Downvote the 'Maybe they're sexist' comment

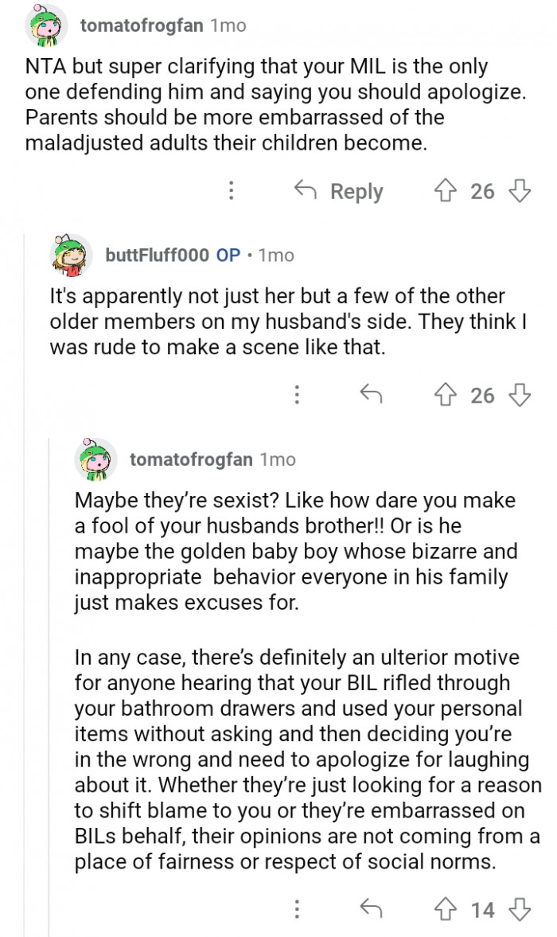click(x=519, y=909)
